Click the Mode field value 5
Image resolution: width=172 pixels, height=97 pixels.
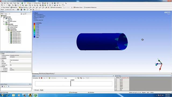coord(20,62)
